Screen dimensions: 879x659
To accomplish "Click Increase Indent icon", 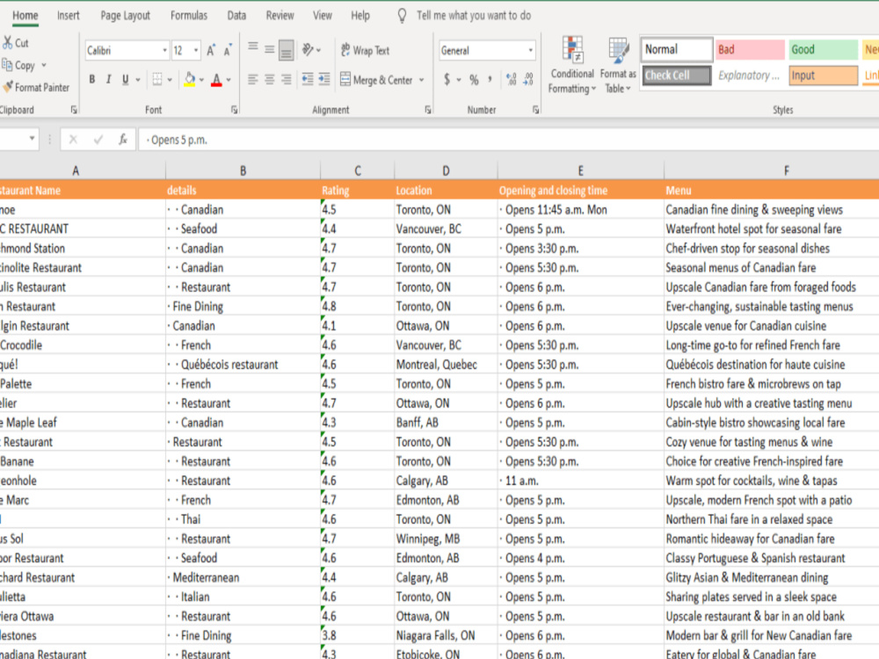I will (324, 80).
